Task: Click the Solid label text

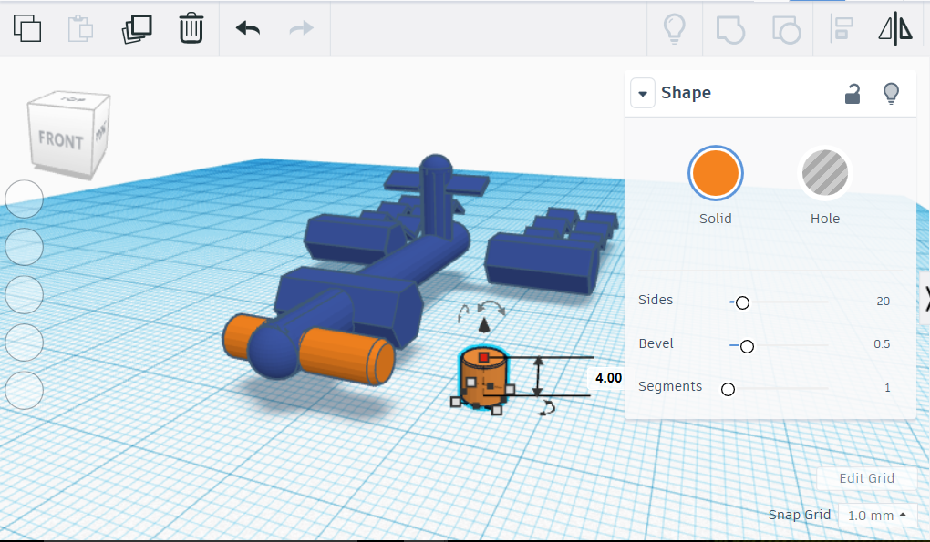Action: tap(716, 219)
